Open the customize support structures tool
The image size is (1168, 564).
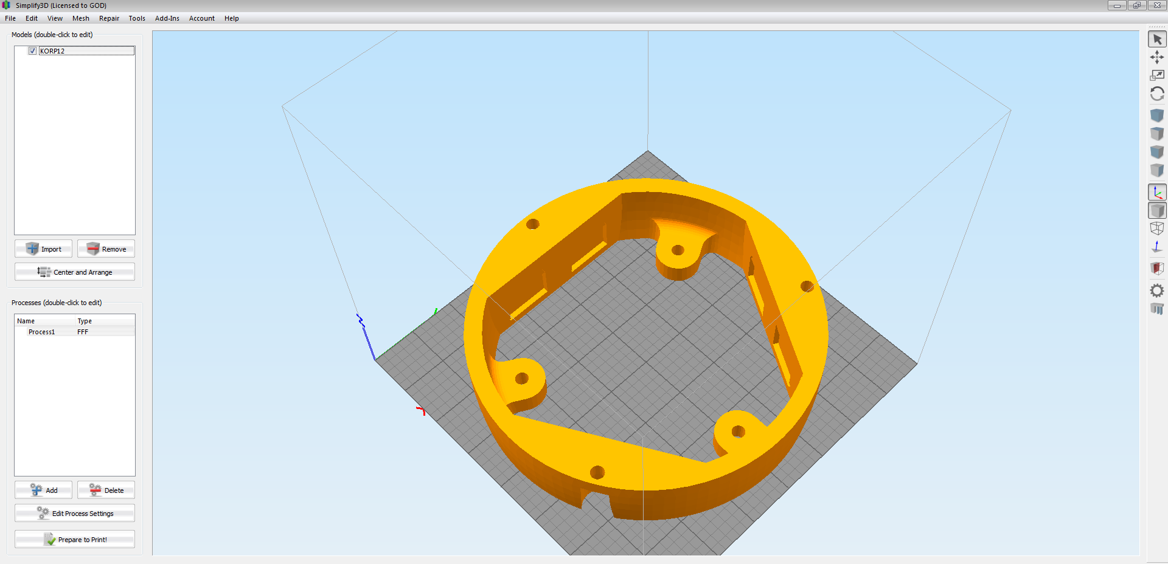pyautogui.click(x=1157, y=309)
